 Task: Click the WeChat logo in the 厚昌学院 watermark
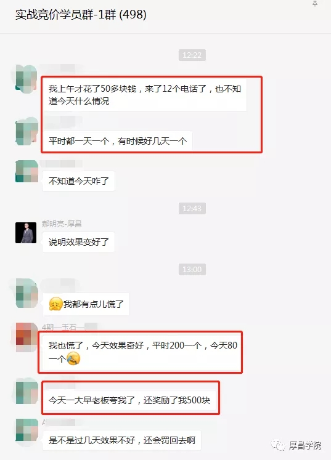pos(278,445)
